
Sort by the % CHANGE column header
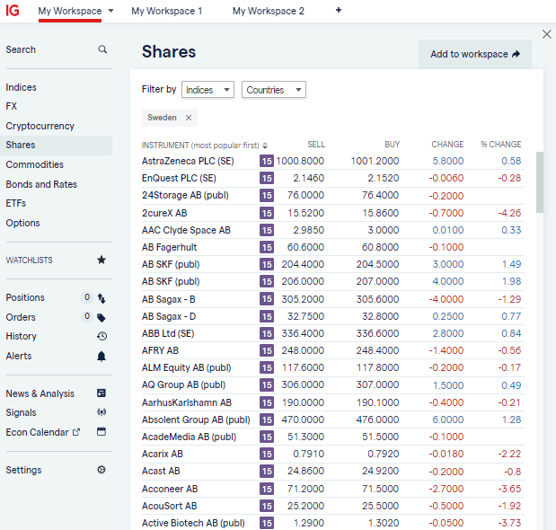[x=500, y=145]
